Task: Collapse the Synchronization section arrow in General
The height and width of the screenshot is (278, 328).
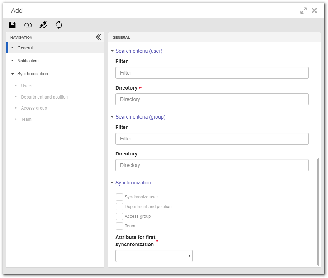Action: pyautogui.click(x=112, y=183)
